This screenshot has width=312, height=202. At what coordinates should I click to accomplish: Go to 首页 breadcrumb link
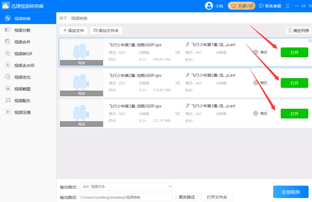63,18
